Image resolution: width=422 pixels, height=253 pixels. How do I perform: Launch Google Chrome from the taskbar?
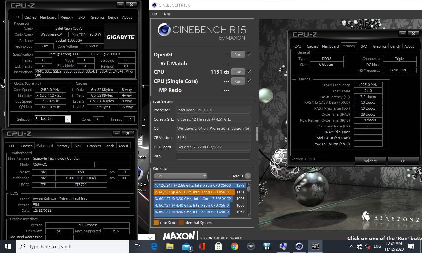tap(234, 246)
